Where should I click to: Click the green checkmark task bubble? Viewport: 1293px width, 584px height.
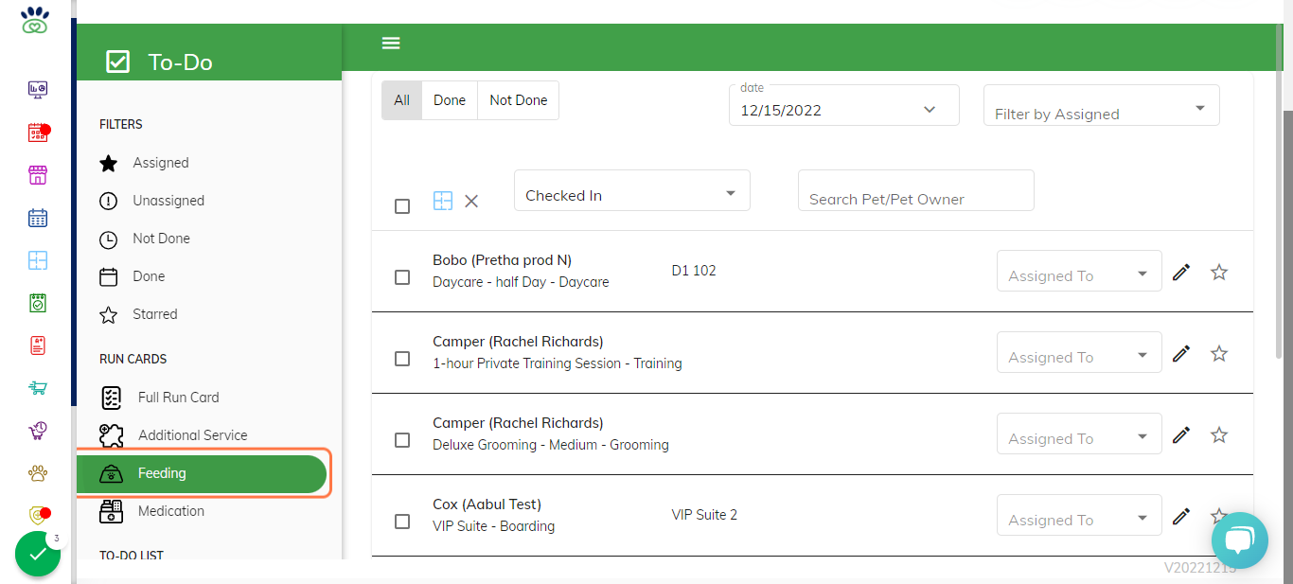coord(38,554)
